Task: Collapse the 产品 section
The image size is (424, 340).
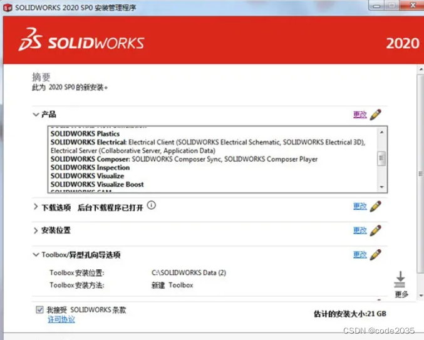Action: point(36,115)
